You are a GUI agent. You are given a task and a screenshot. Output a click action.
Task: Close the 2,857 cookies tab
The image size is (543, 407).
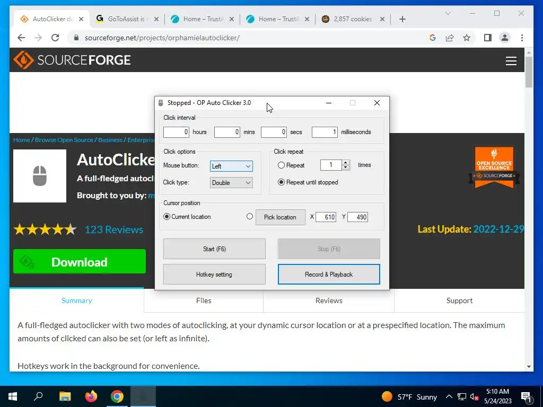tap(382, 19)
